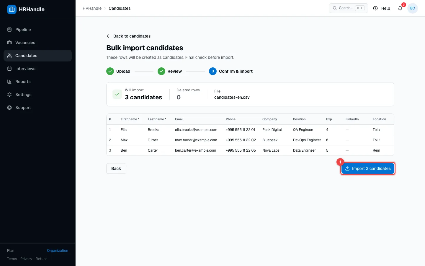Go to Interviews in the sidebar
The image size is (425, 266).
37,69
